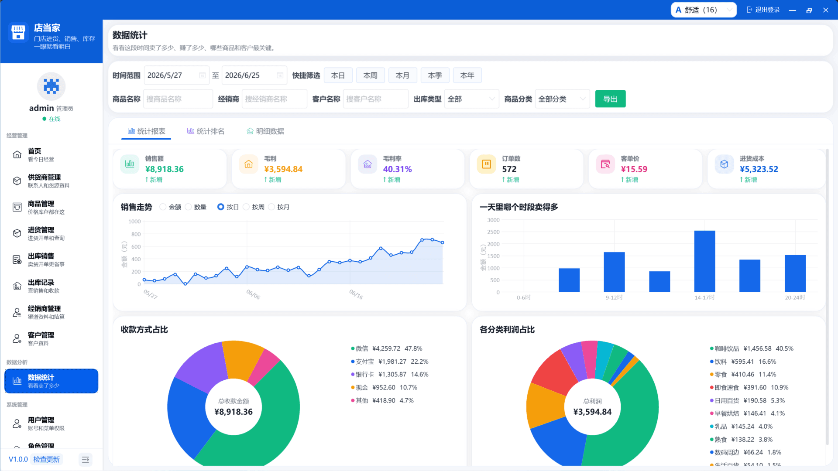Go to 首页 menu item
This screenshot has width=838, height=471.
tap(51, 155)
